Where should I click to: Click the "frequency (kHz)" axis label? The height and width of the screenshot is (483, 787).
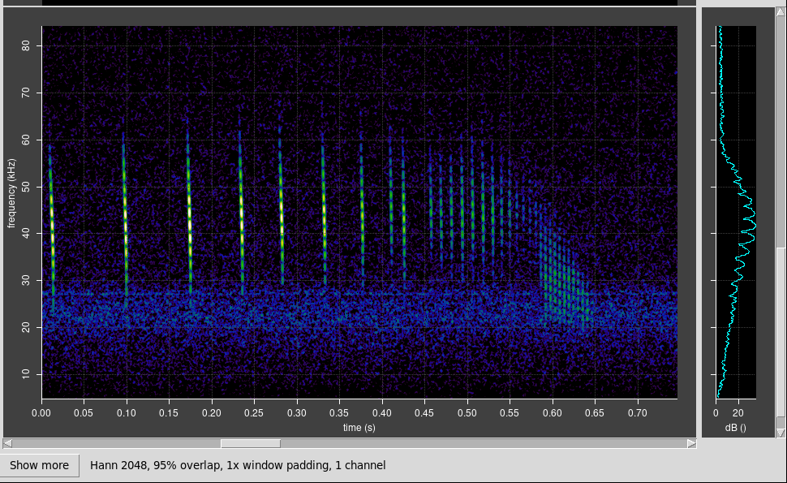11,194
